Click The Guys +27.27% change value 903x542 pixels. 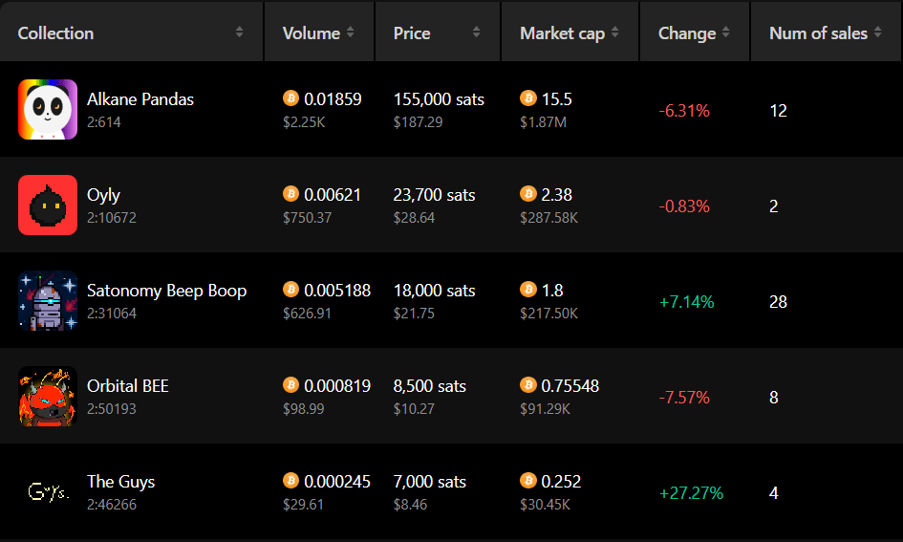pos(691,493)
